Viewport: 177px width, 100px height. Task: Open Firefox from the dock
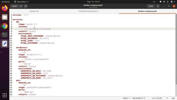click(5, 8)
